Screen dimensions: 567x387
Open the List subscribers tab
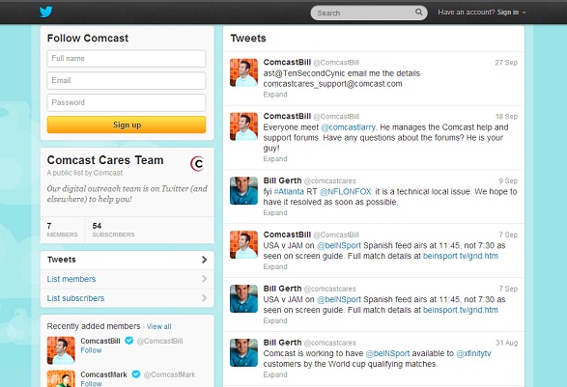[127, 298]
